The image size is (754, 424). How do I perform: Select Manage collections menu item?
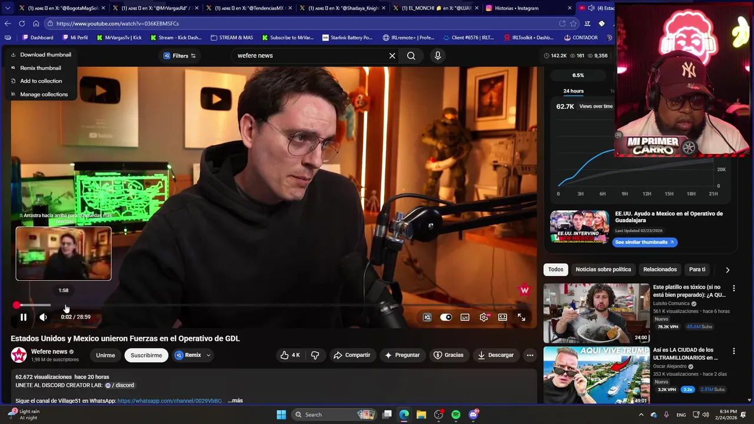click(41, 94)
